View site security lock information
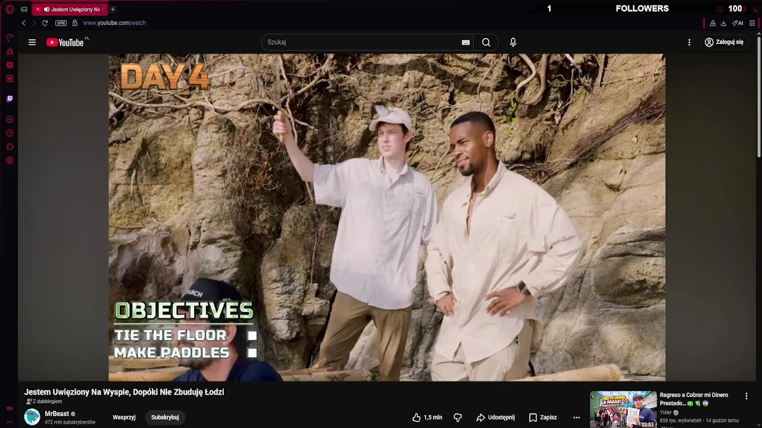 pyautogui.click(x=74, y=23)
